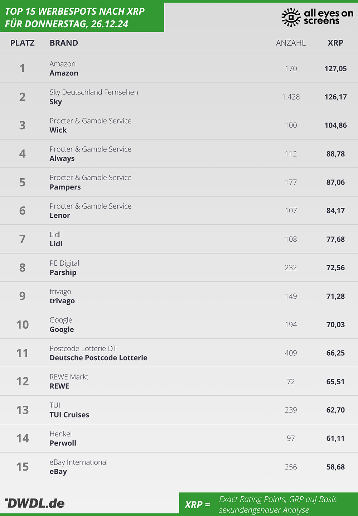Select the Pampers brand row
The height and width of the screenshot is (516, 358).
click(x=179, y=182)
